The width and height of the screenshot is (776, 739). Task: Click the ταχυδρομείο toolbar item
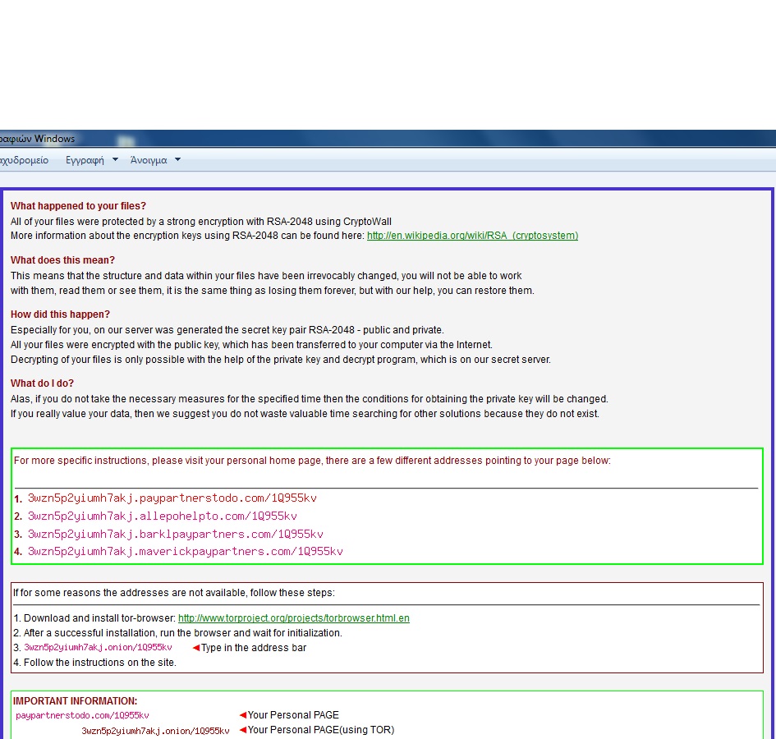(24, 160)
